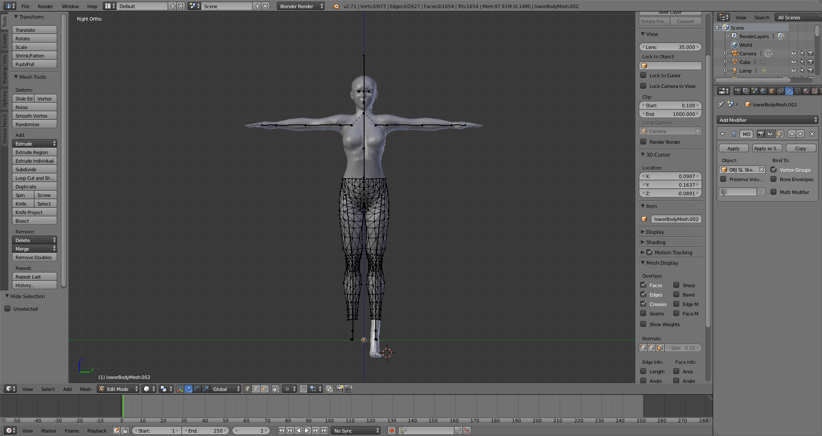Enable Render Border checkbox
Screen dimensions: 822x436
click(x=644, y=142)
